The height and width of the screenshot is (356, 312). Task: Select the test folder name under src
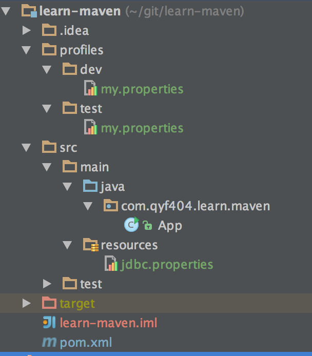91,284
